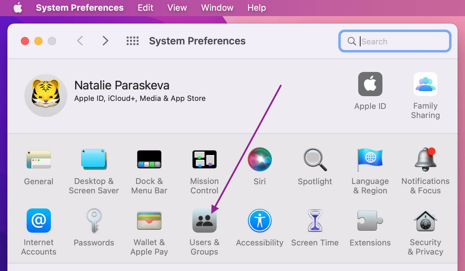
Task: Open the Apple ID pane
Action: (x=370, y=84)
